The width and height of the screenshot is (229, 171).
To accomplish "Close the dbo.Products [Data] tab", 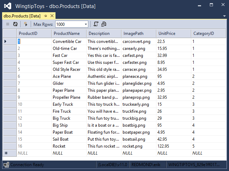I will click(x=52, y=16).
